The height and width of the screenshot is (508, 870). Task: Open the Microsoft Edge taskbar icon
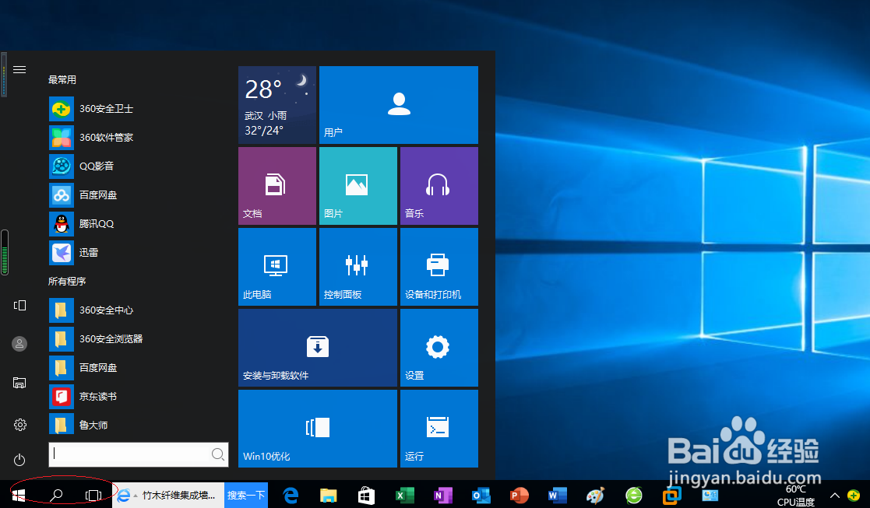[290, 496]
